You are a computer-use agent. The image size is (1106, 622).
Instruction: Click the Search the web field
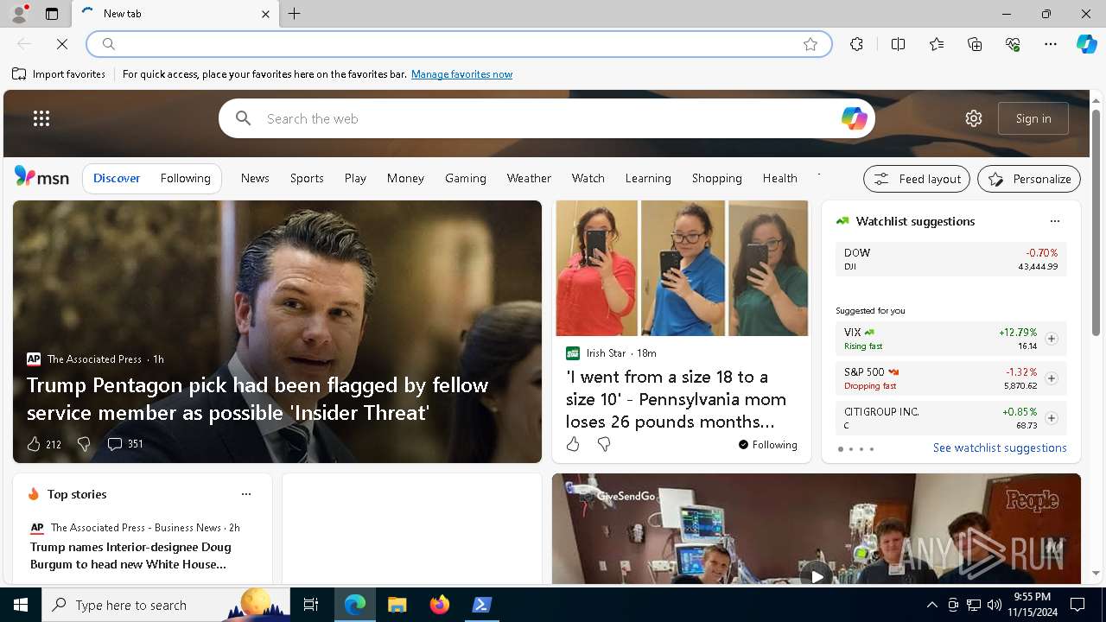[x=547, y=118]
